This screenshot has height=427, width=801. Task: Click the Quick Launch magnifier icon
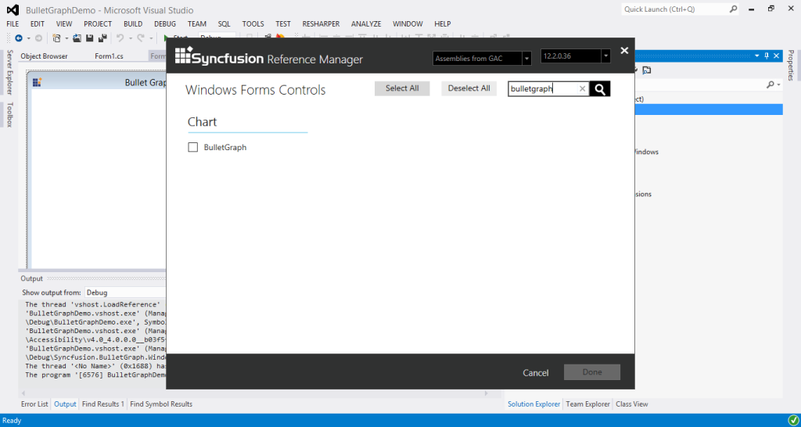[733, 9]
